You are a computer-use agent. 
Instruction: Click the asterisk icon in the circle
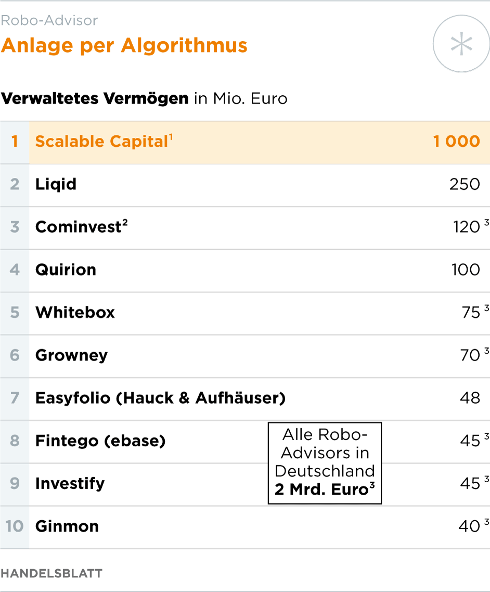[x=461, y=45]
